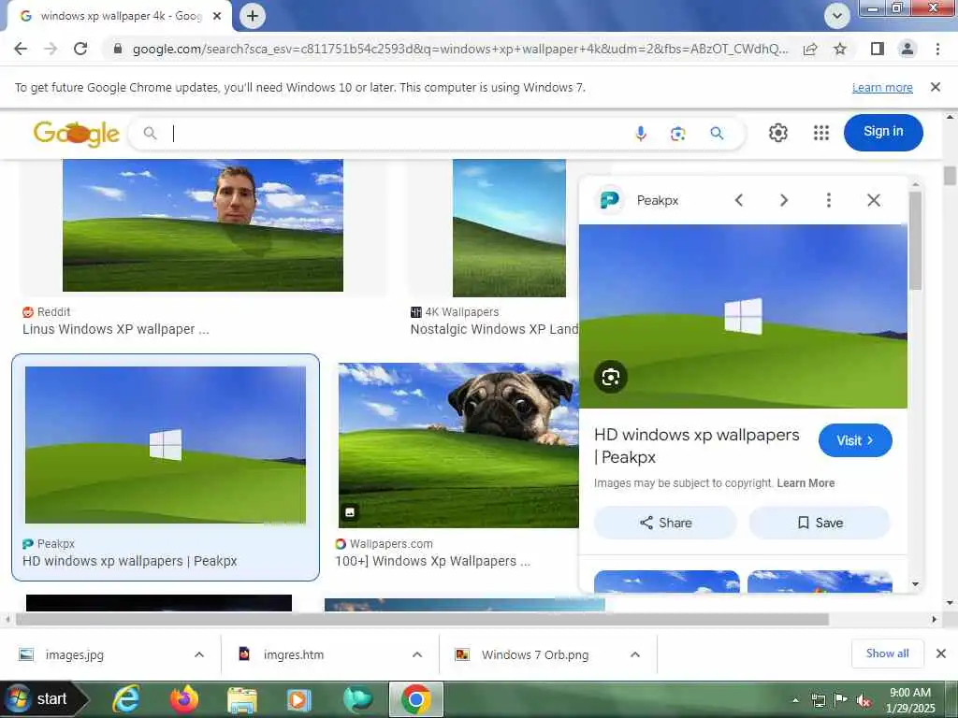Toggle Chrome side panel
The height and width of the screenshot is (718, 958).
[878, 49]
